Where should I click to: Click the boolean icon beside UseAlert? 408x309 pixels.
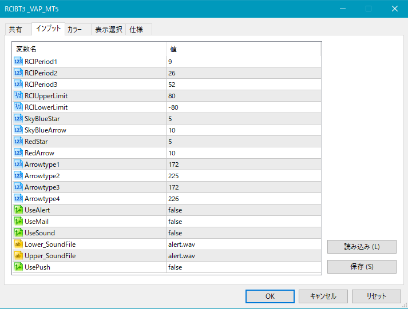tap(18, 210)
